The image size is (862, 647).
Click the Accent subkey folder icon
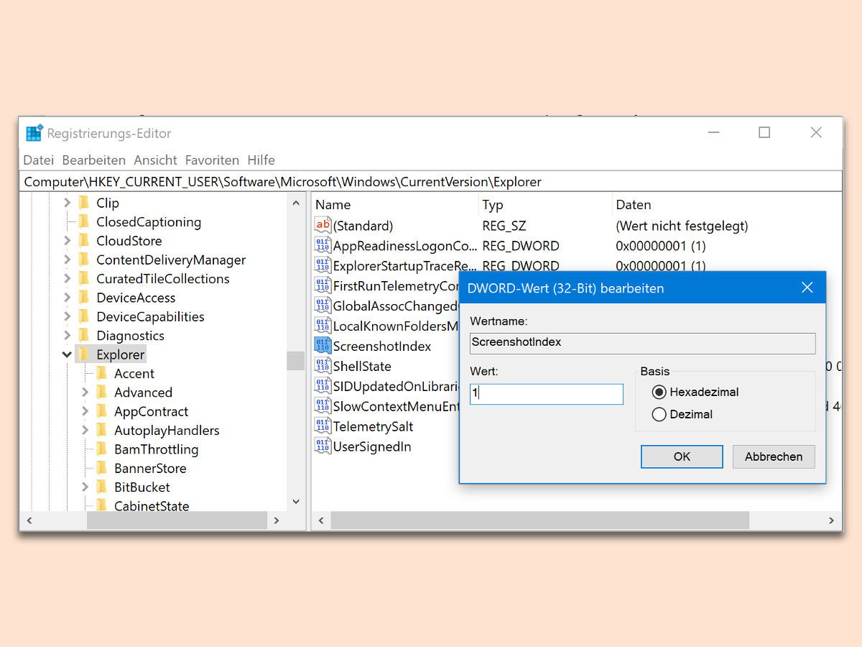(102, 373)
